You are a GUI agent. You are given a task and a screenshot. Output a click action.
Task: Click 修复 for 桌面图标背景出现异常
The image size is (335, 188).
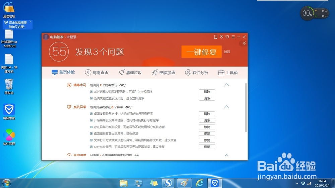point(207,133)
